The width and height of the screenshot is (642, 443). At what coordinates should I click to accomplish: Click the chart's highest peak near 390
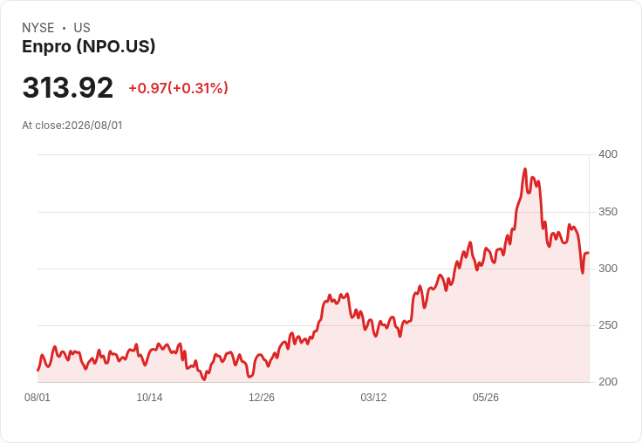pyautogui.click(x=525, y=168)
